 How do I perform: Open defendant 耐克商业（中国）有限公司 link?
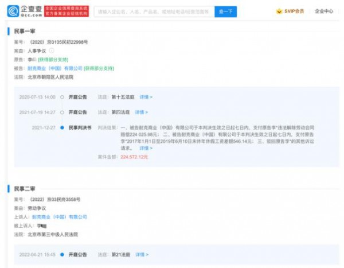55,68
